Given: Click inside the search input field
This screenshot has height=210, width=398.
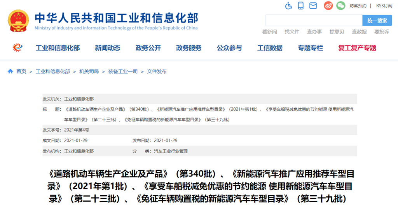Looking at the screenshot, I should 313,21.
